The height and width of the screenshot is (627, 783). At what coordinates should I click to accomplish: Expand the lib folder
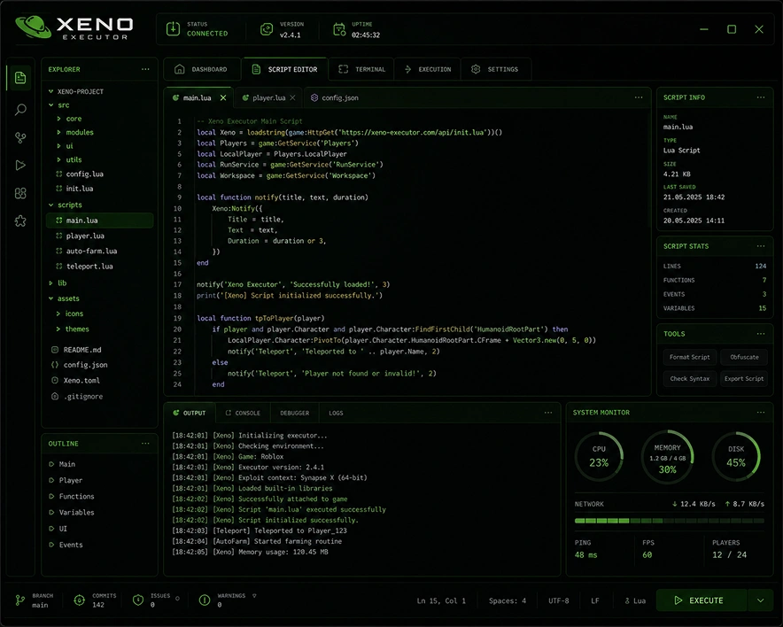click(x=51, y=283)
